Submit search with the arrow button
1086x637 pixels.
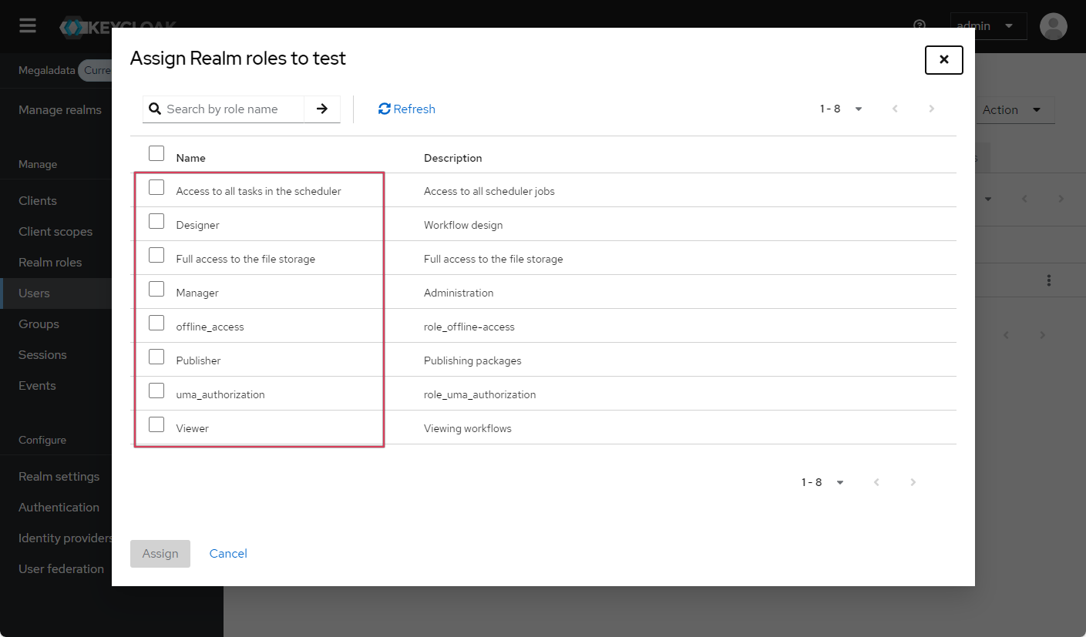[x=322, y=109]
